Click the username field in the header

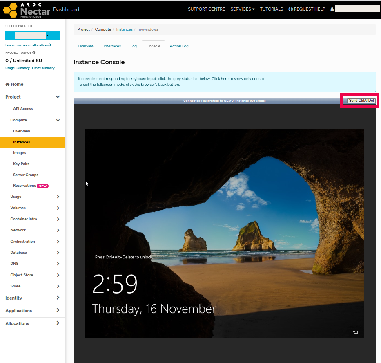coord(357,9)
